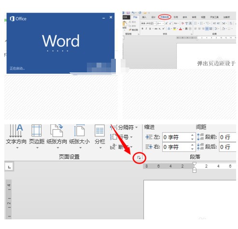Click Cut (剪切) in the clipboard group
Viewport: 238px width, 229px height.
click(x=132, y=22)
